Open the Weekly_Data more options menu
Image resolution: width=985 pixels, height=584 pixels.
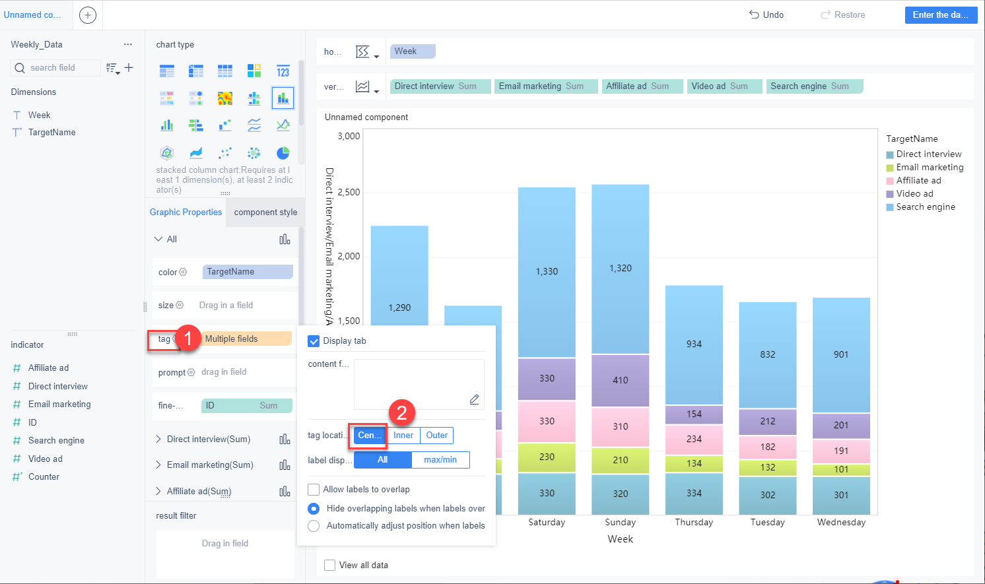[x=128, y=44]
